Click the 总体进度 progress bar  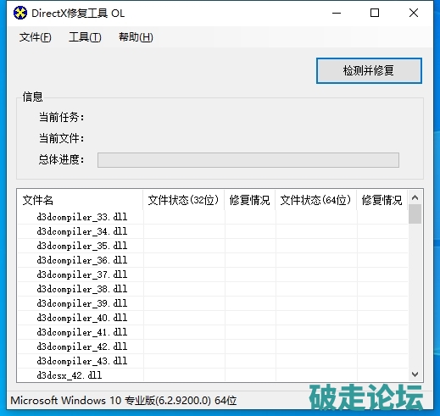(248, 160)
